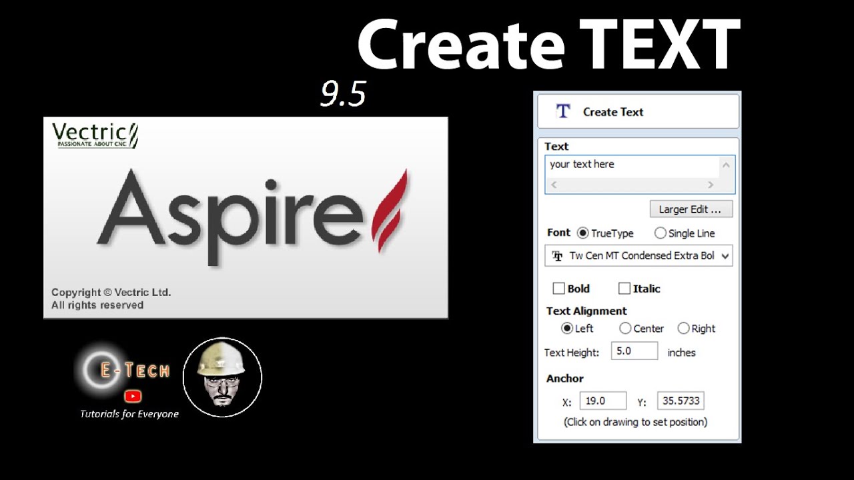Click 'Copyright © Vectric Ltd.' text

pyautogui.click(x=111, y=292)
